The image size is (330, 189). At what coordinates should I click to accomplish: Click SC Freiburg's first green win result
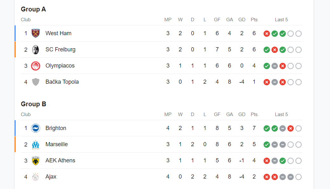pyautogui.click(x=267, y=50)
